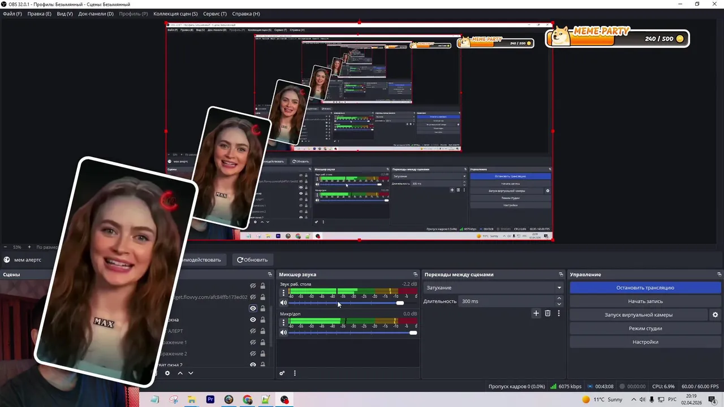Switch РУС keyboard language

pyautogui.click(x=671, y=400)
